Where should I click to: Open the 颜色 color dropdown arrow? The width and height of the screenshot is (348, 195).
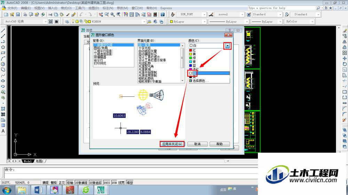click(228, 45)
